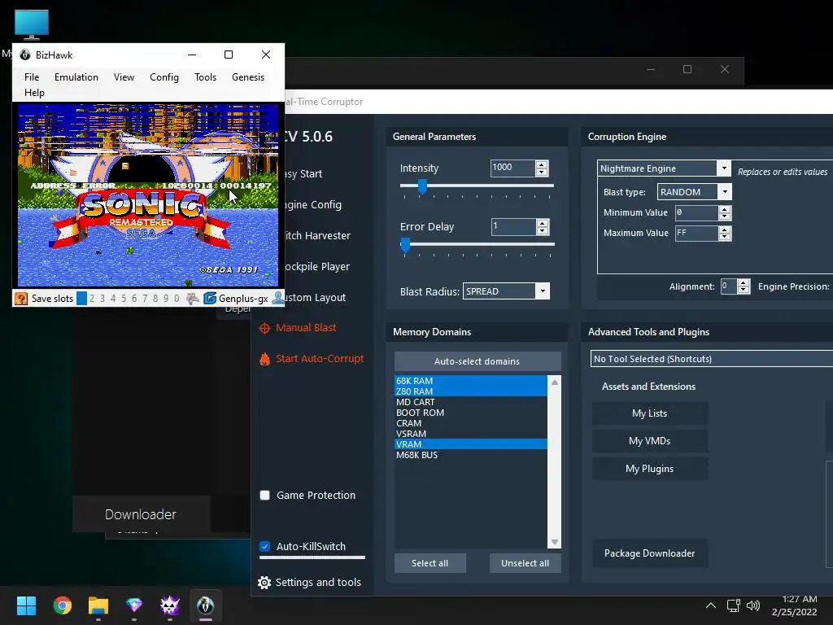Open File Explorer from the taskbar
The width and height of the screenshot is (833, 625).
[x=98, y=605]
